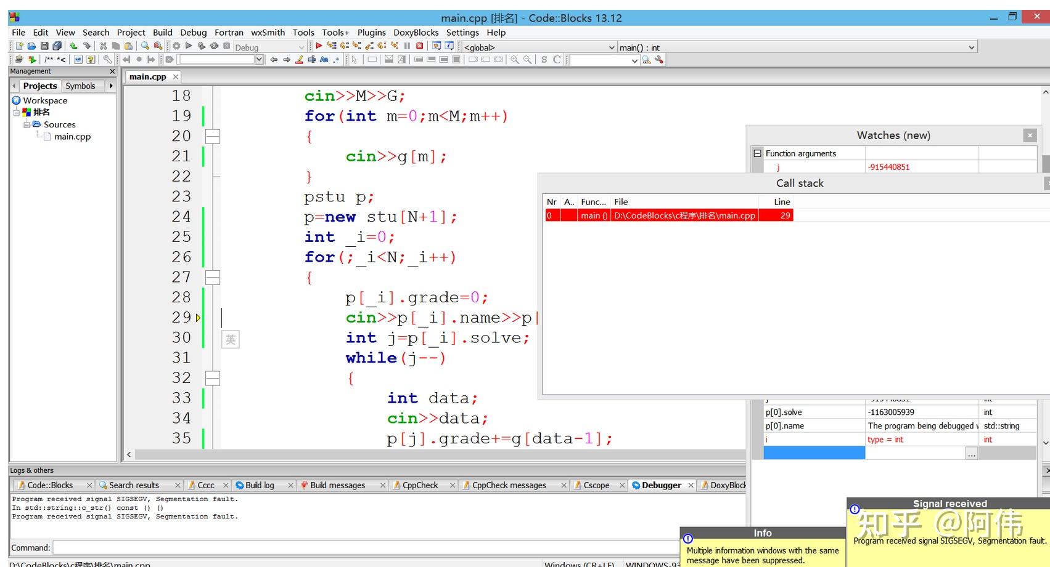
Task: Toggle highlight search results pencil icon
Action: coord(299,60)
